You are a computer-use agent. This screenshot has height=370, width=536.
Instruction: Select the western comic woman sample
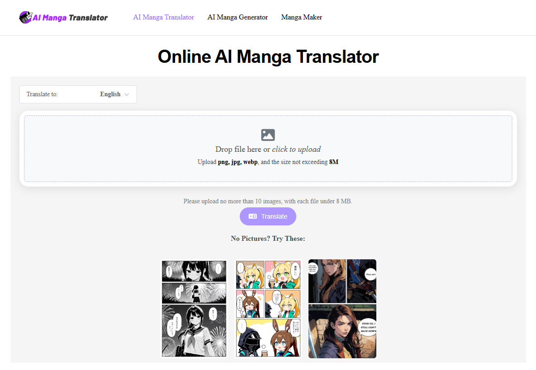coord(342,309)
